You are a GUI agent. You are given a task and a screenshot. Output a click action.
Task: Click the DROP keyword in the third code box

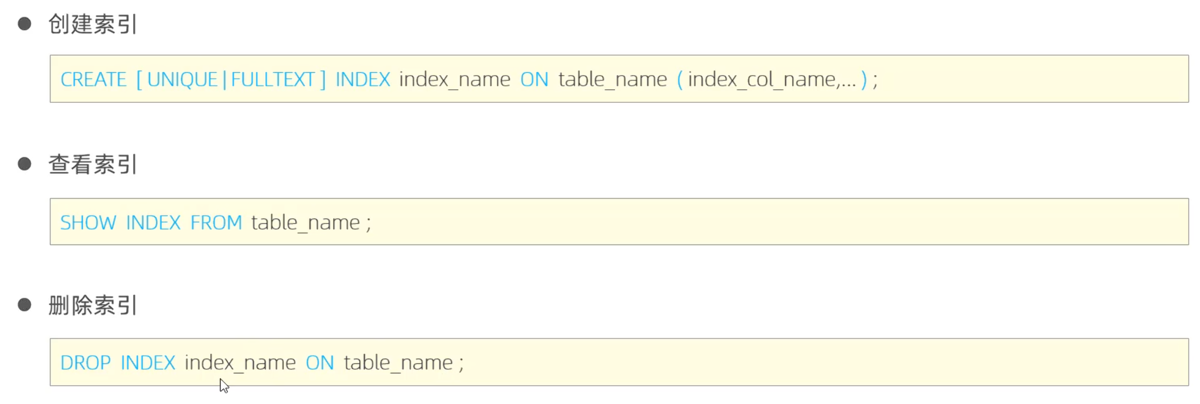pyautogui.click(x=85, y=362)
